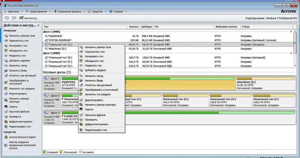Choose Изменить размер кластера in the context menu
This screenshot has width=300, height=158.
100,105
